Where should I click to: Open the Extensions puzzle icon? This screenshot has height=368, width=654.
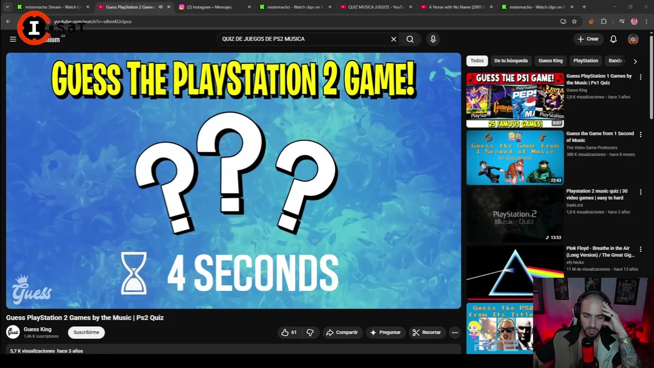pos(604,21)
